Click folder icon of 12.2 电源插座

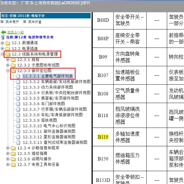tap(8, 48)
